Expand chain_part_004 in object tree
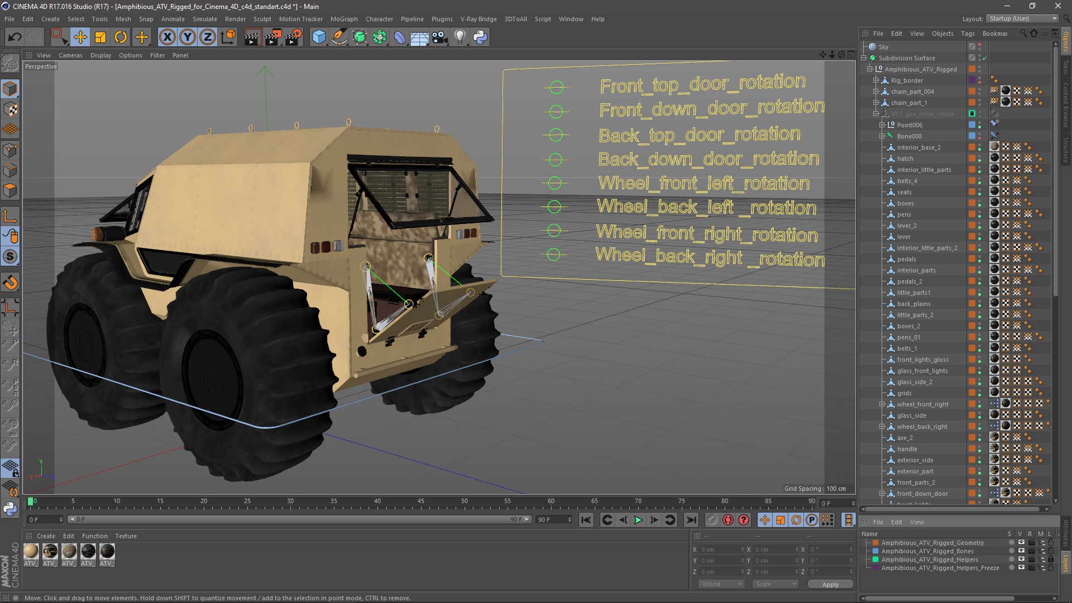Screen dimensions: 1072x603 [876, 92]
